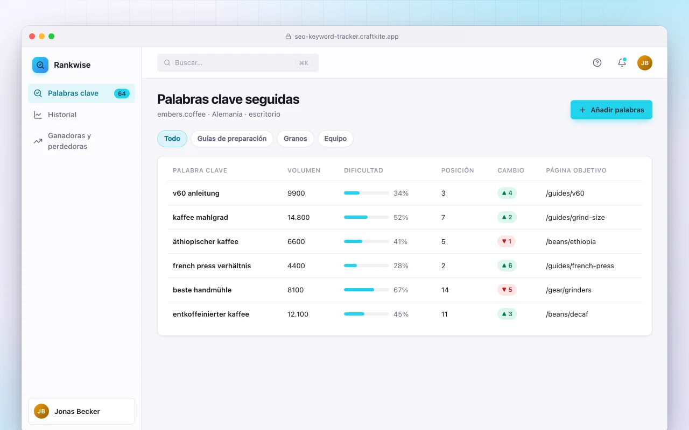689x430 pixels.
Task: Click Página objetivo column header
Action: point(576,170)
